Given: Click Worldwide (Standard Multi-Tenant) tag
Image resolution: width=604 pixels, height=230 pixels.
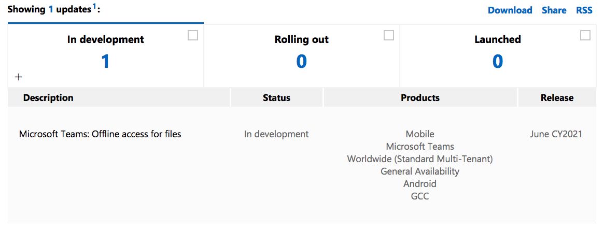Looking at the screenshot, I should (x=420, y=159).
